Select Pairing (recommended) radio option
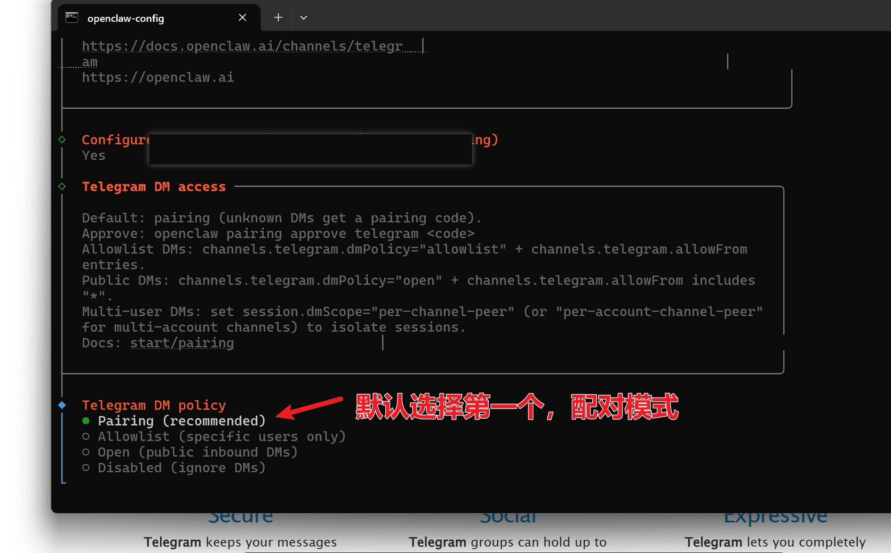891x553 pixels. point(86,421)
